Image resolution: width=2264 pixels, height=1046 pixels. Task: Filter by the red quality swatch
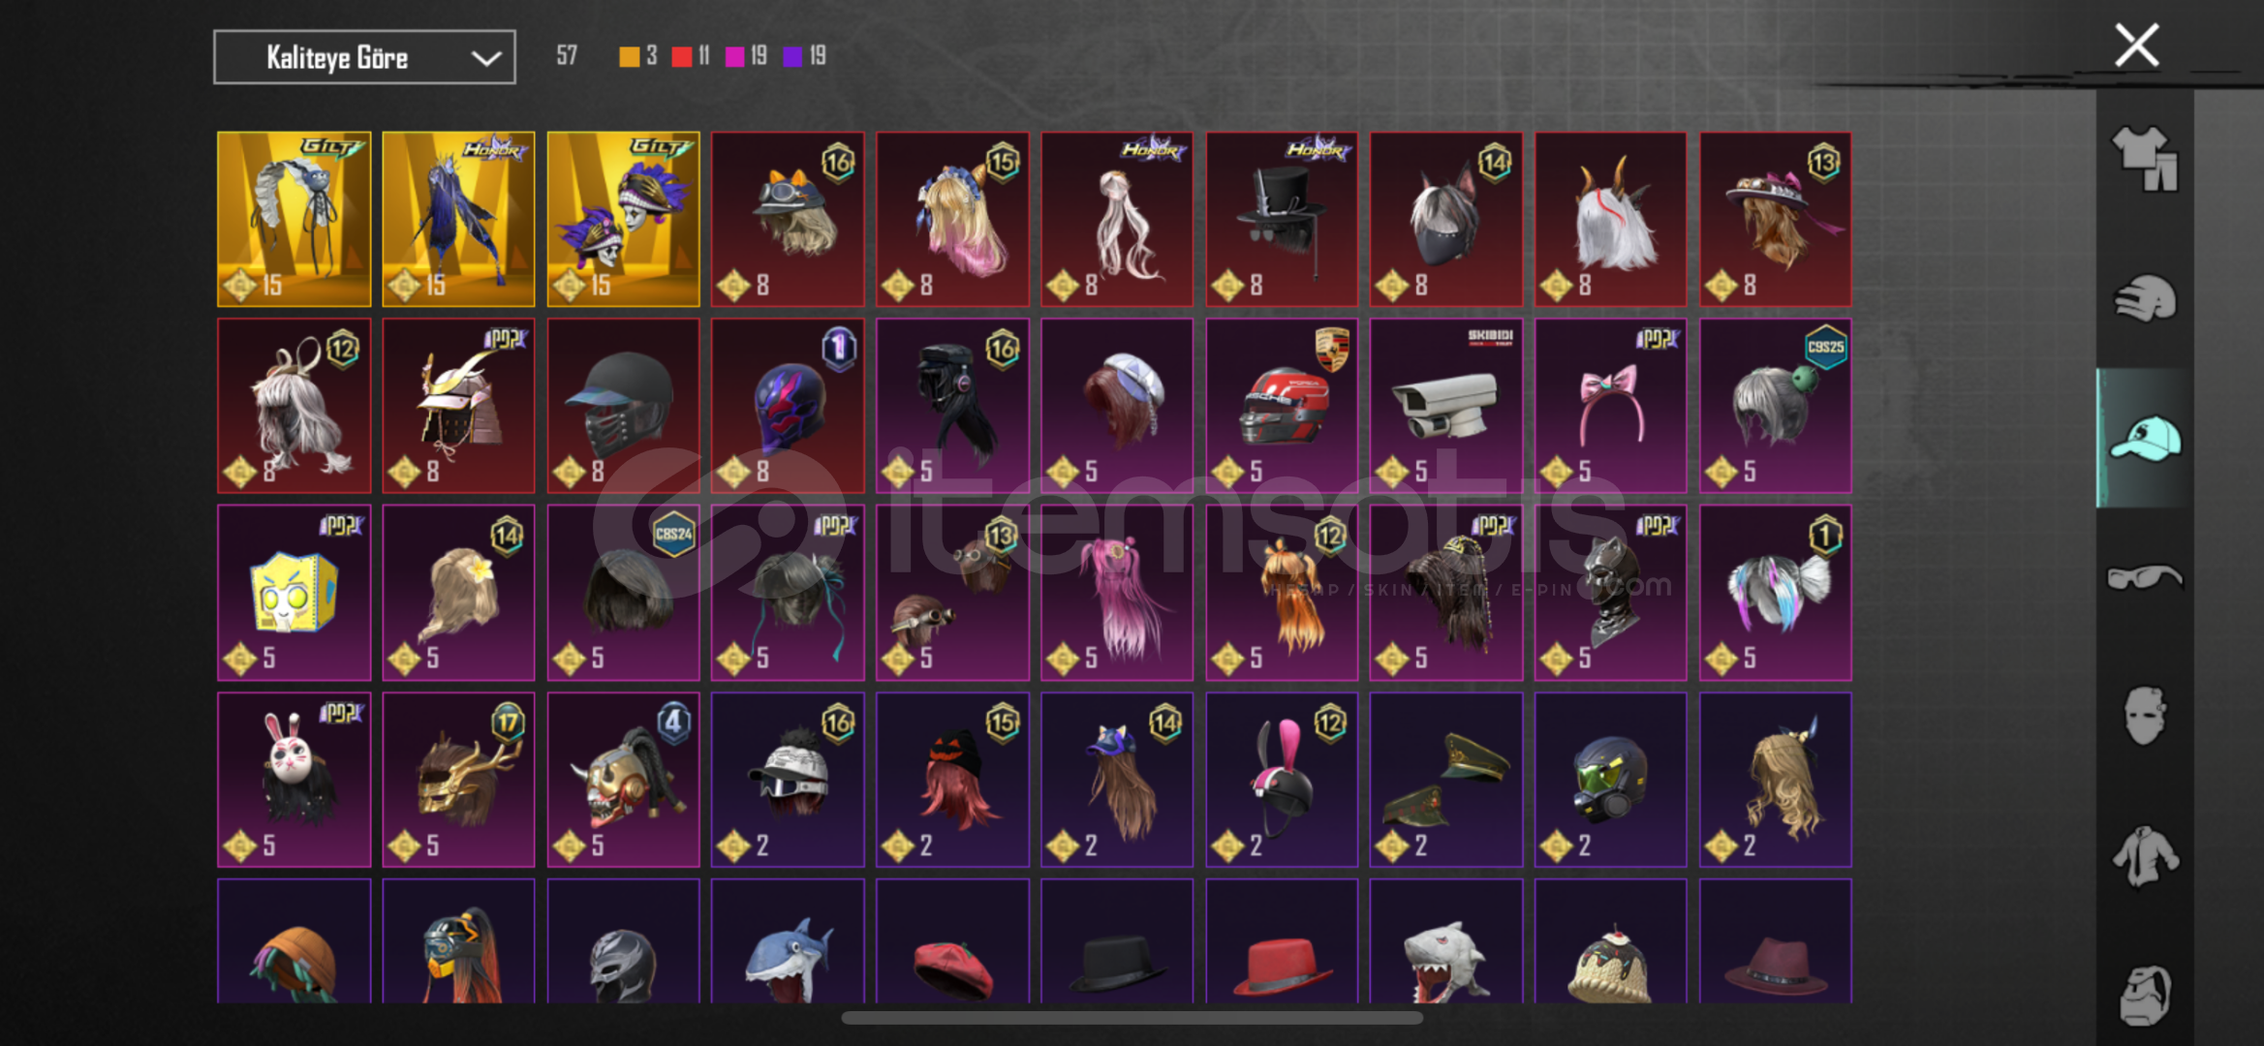click(681, 56)
